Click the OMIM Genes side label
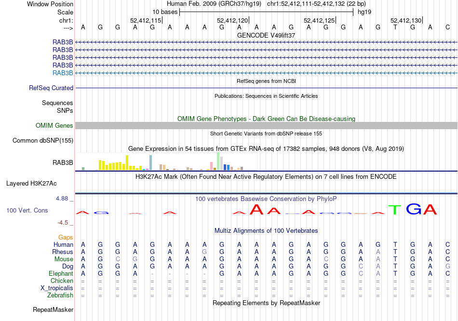The image size is (458, 321). (54, 126)
